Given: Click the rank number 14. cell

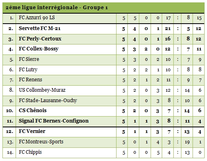Looking at the screenshot, I should [x=9, y=153].
